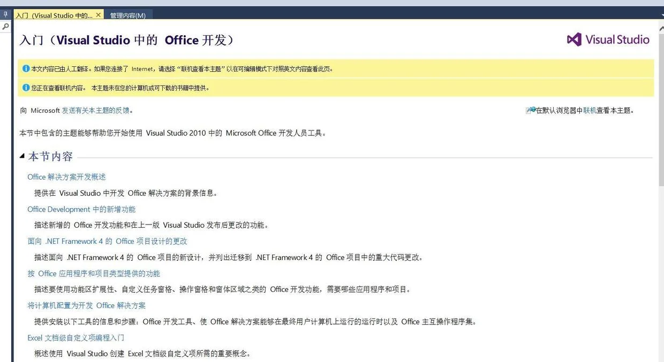Open 面向 .NET Framework 4 的 Office 项目设计的更改
Viewport: 664px width, 362px height.
click(107, 241)
